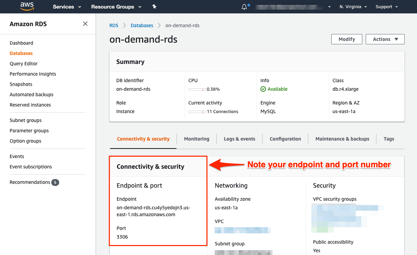Click the Current activity connections bar

(x=197, y=112)
